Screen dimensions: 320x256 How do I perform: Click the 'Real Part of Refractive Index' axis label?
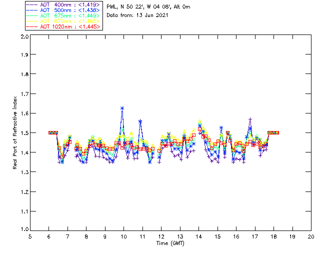[x=14, y=132]
